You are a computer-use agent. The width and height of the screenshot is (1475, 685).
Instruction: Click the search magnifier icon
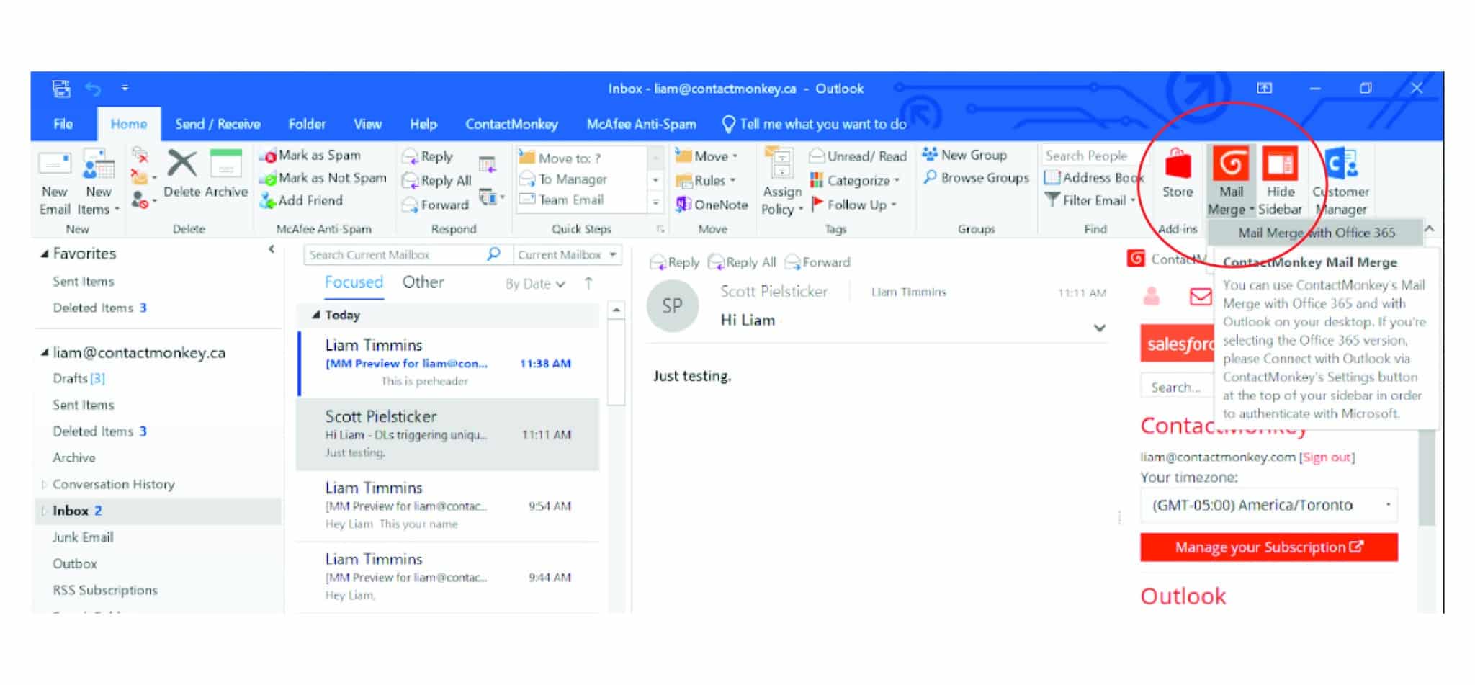(x=494, y=254)
